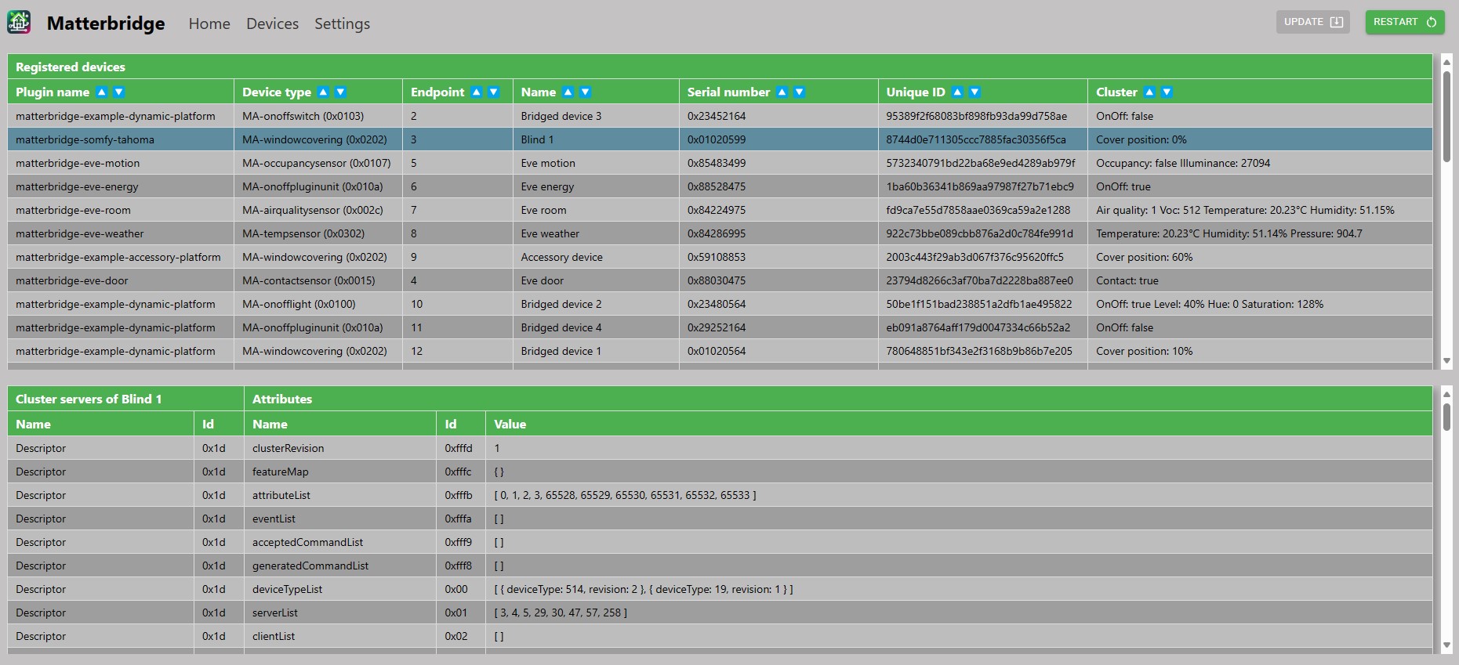
Task: Sort Name column ascending arrow
Action: tap(568, 92)
